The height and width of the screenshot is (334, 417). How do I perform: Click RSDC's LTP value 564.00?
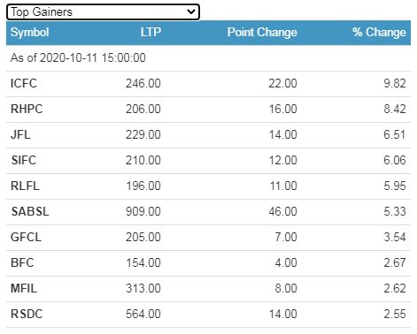pyautogui.click(x=143, y=314)
